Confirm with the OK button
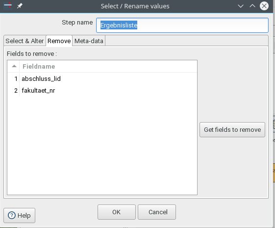 tap(117, 212)
